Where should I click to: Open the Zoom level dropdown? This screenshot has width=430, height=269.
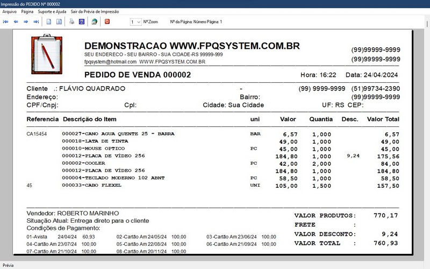coord(135,22)
